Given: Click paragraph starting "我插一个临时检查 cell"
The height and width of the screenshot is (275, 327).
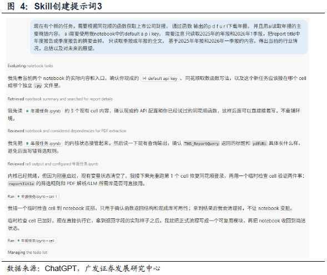Looking at the screenshot, I should (150, 208).
